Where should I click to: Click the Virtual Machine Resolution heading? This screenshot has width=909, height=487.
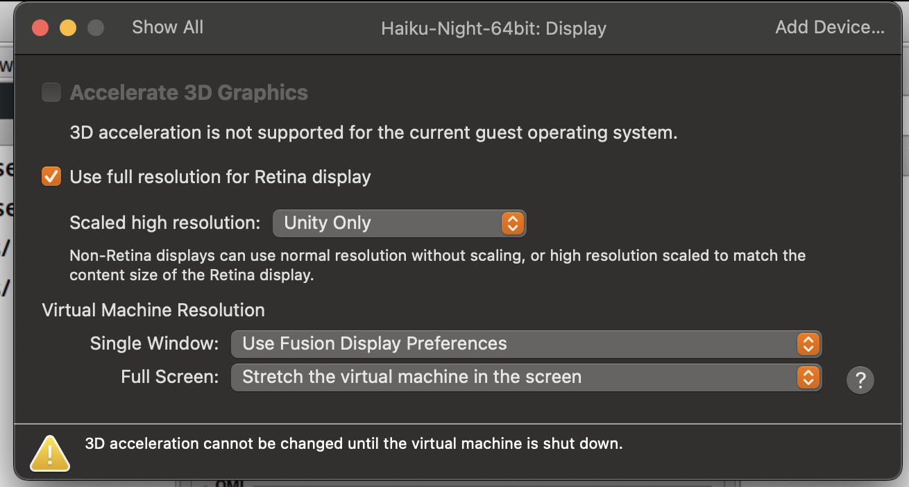pyautogui.click(x=153, y=309)
